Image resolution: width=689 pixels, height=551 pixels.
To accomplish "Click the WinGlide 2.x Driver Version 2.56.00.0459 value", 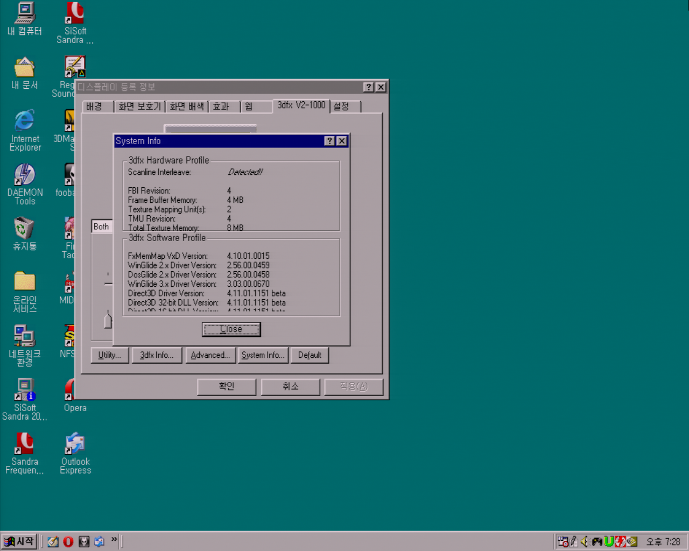I will click(x=248, y=265).
